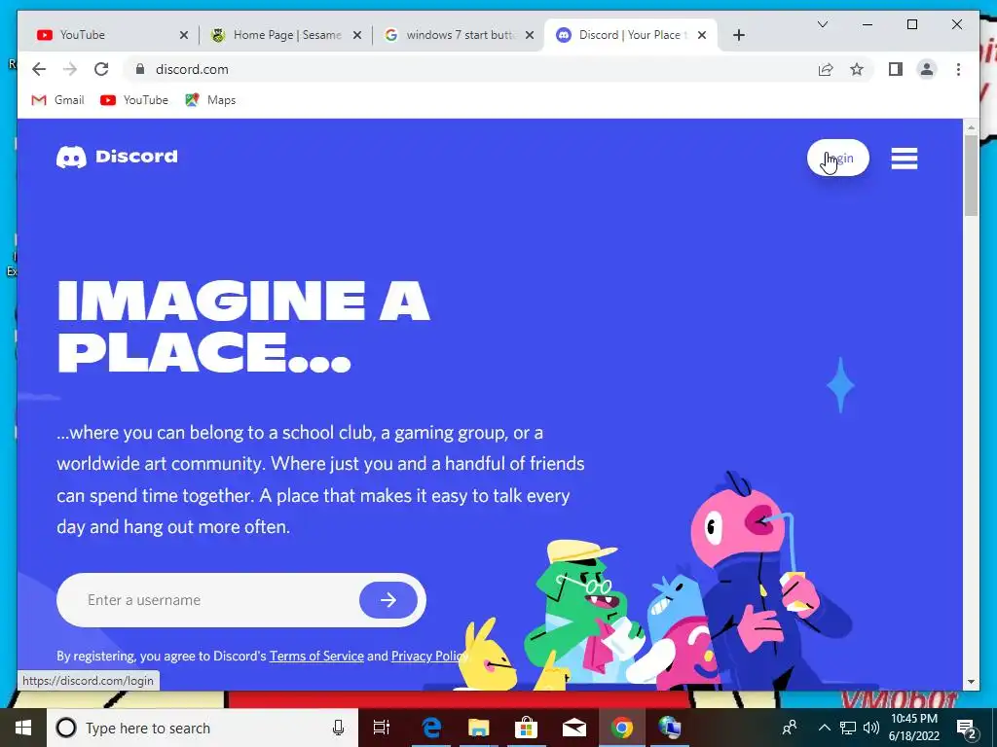Open the notification center icon

(x=967, y=729)
